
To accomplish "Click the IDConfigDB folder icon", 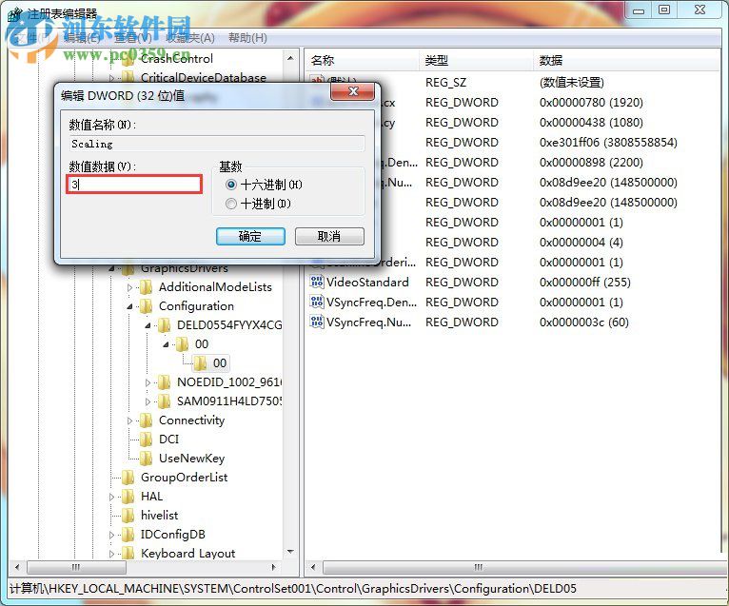I will [128, 535].
